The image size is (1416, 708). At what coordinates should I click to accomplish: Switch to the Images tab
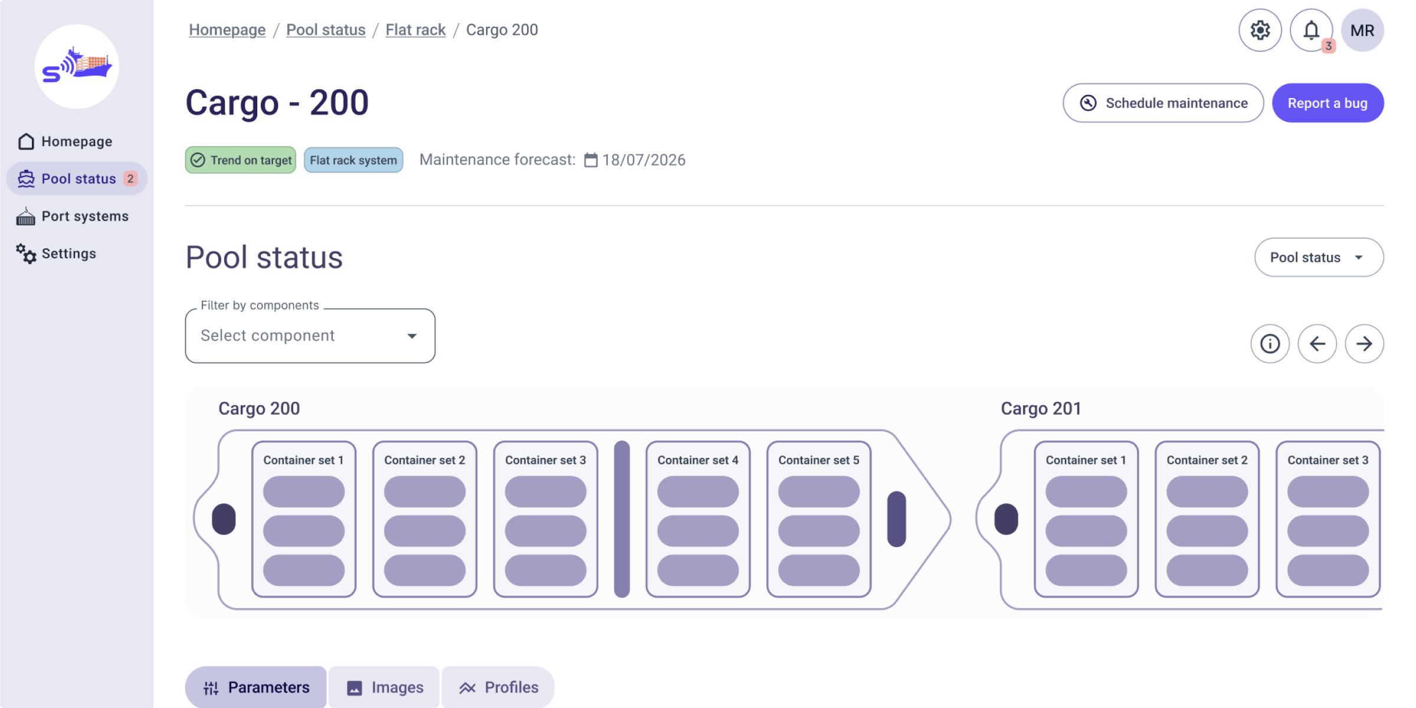(x=385, y=687)
